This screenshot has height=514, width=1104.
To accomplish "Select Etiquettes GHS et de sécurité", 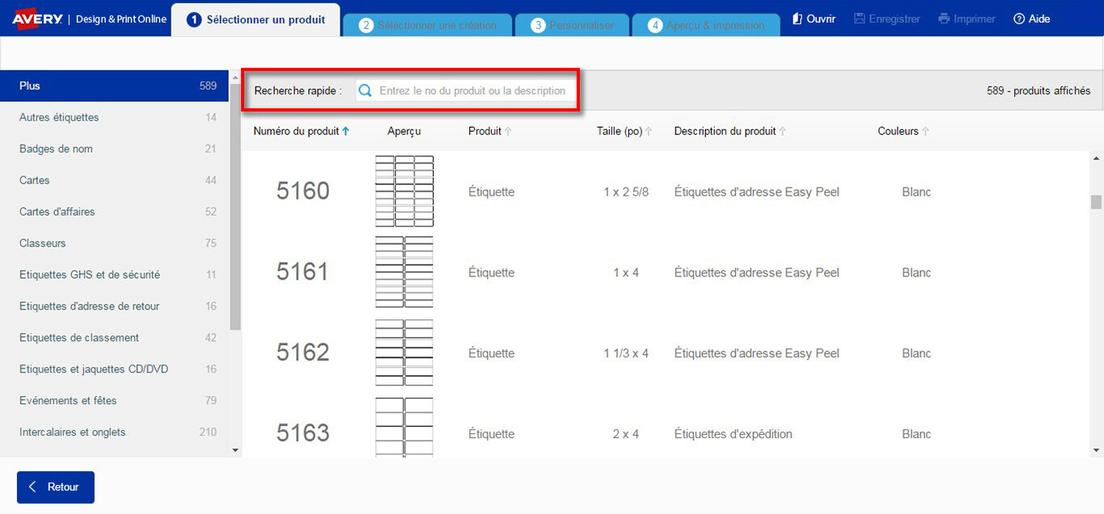I will pos(115,275).
